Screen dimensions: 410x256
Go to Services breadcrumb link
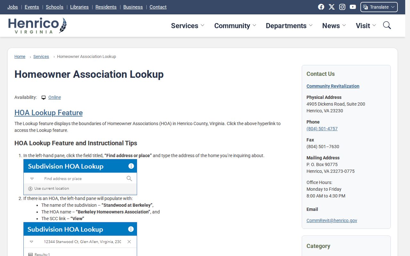(41, 57)
